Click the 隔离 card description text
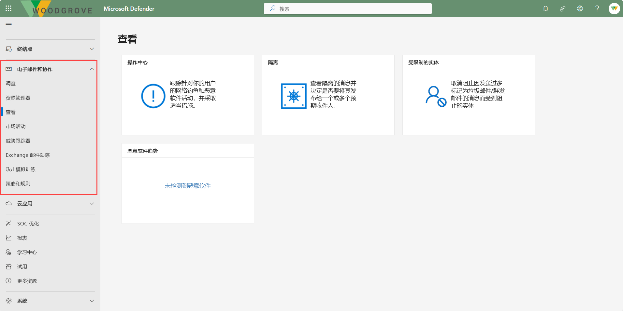The image size is (623, 311). tap(333, 94)
